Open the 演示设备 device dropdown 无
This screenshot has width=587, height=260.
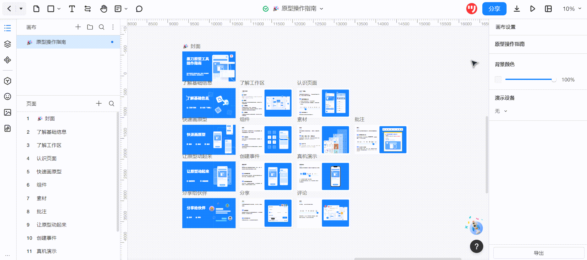[x=501, y=111]
